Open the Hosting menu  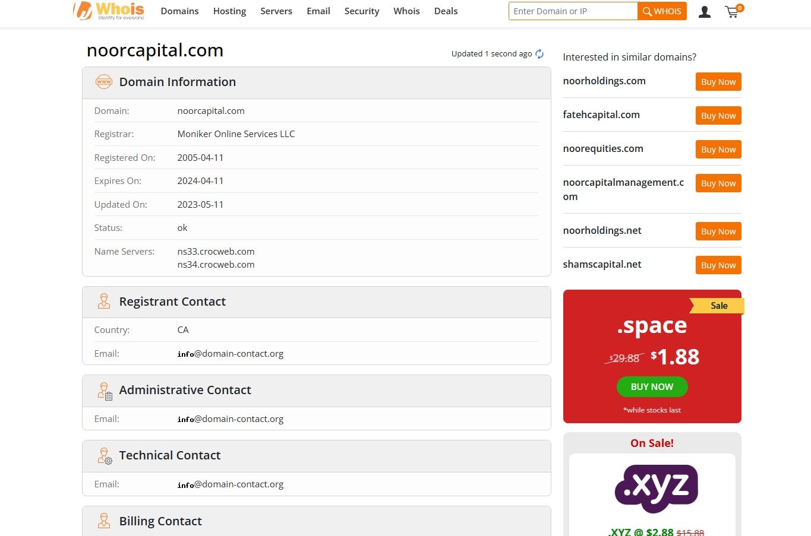[x=229, y=11]
